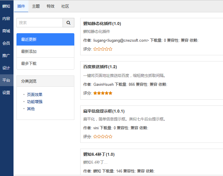Select the 最近更新 filter
The width and height of the screenshot is (223, 176).
point(45,39)
